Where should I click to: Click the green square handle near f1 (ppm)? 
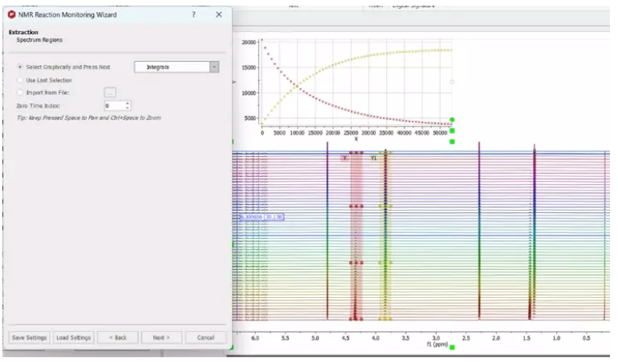point(452,348)
